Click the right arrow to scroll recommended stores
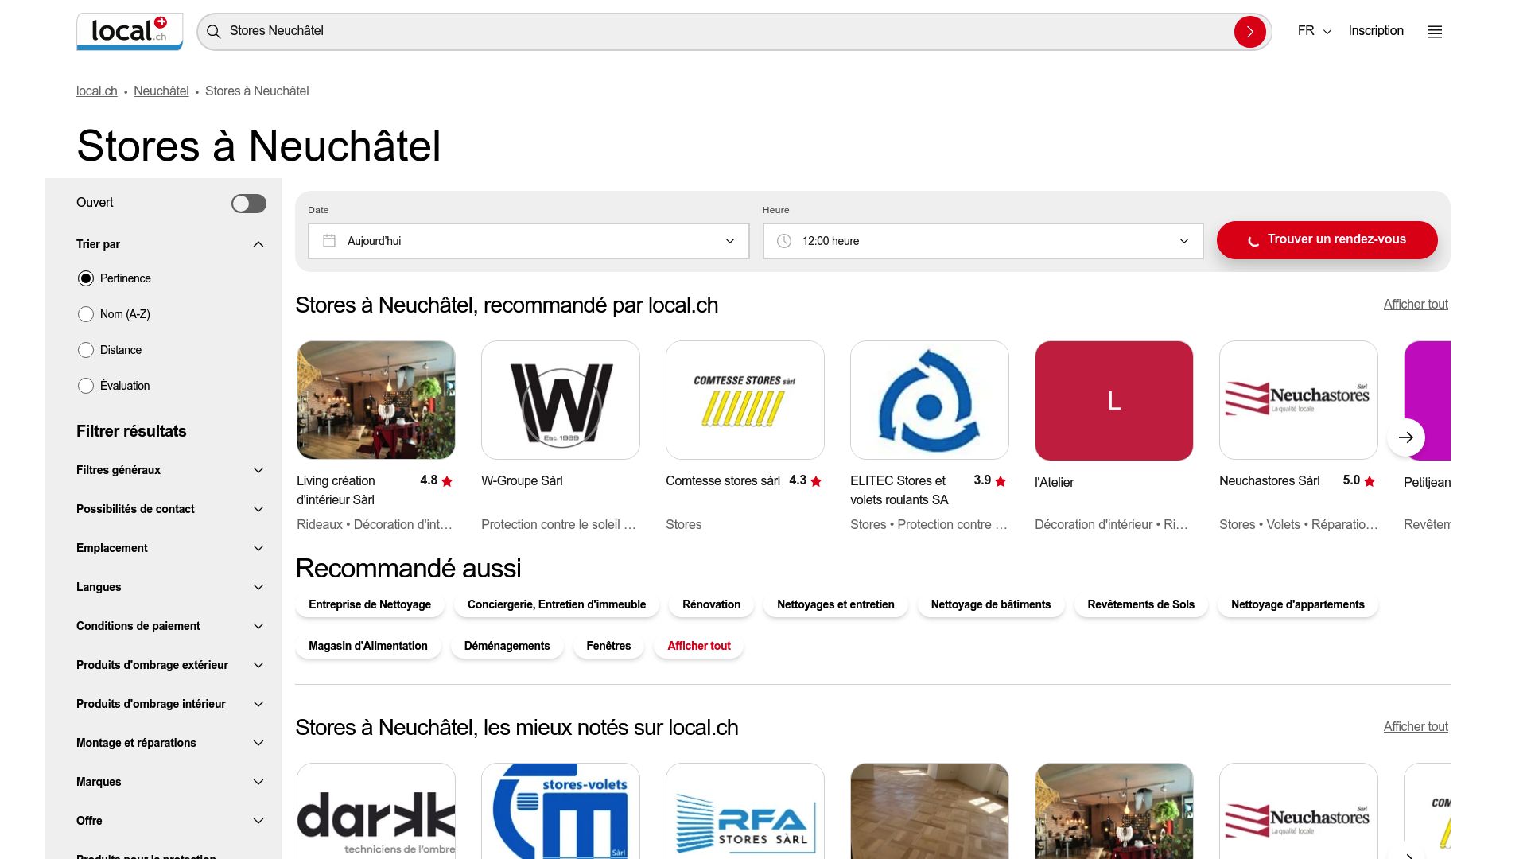 point(1406,437)
